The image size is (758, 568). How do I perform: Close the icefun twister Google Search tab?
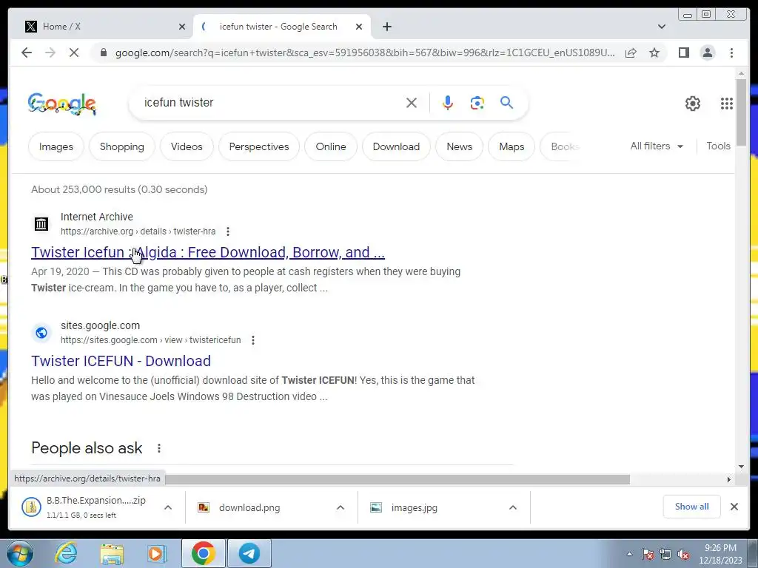click(x=359, y=27)
